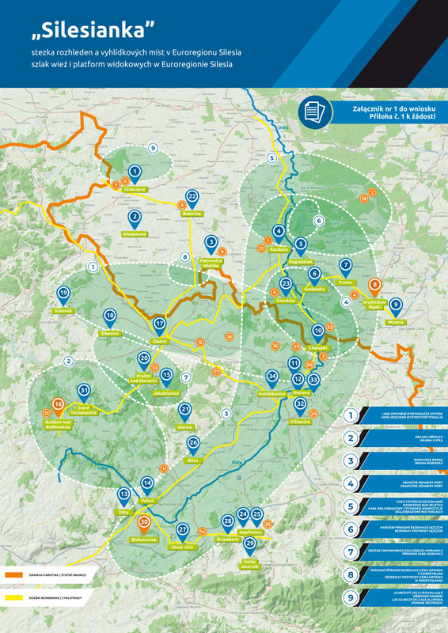448x633 pixels.
Task: Select blue pin 18 above Šibenice
Action: [x=110, y=318]
